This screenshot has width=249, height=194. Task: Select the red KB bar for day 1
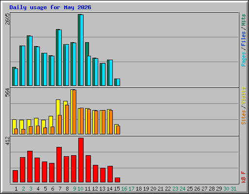pos(15,177)
